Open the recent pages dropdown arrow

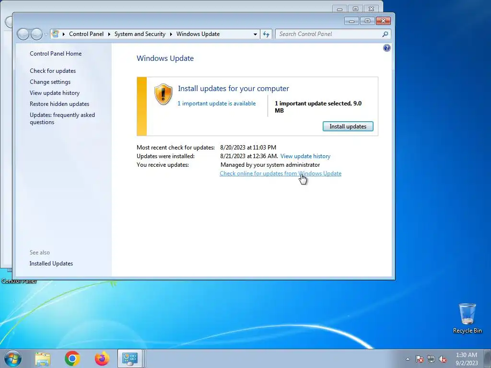pyautogui.click(x=46, y=34)
